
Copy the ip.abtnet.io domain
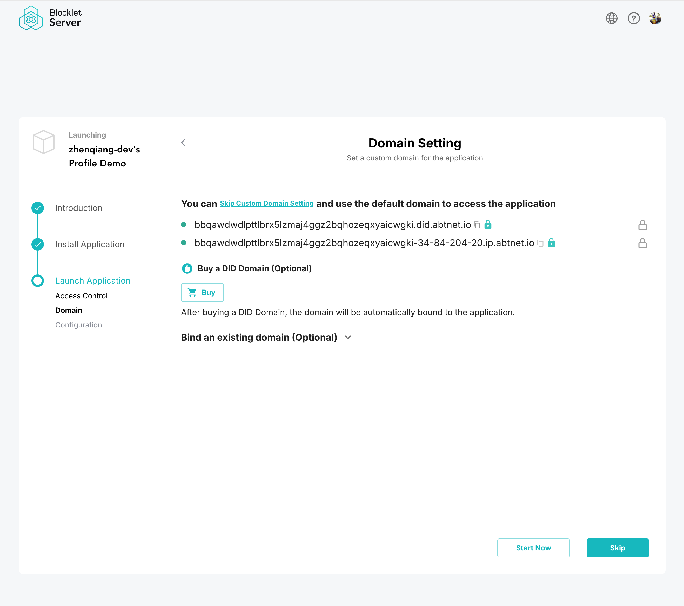click(x=540, y=243)
